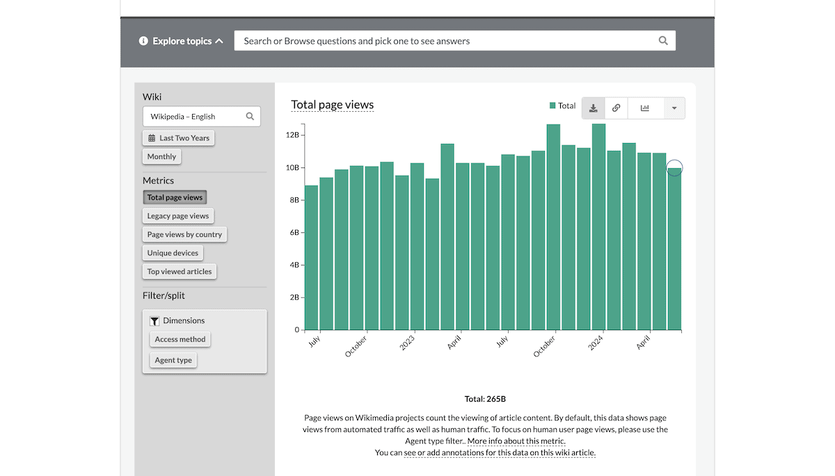This screenshot has height=476, width=835.
Task: Open the bar chart type icon
Action: pos(644,108)
